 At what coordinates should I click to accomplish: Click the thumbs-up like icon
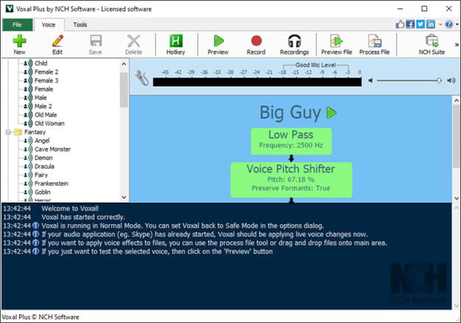click(400, 24)
